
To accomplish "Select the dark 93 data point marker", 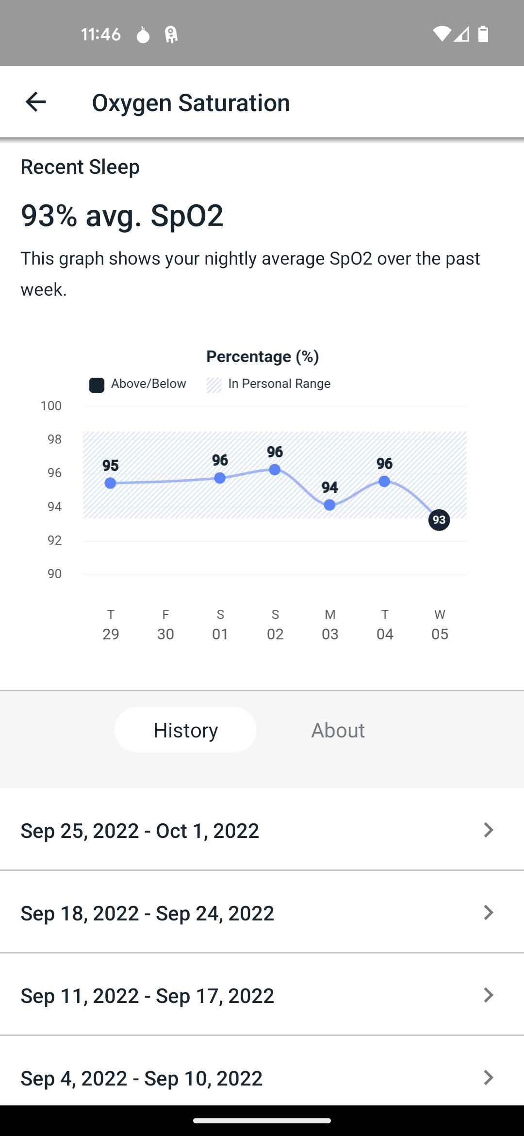I will 439,520.
